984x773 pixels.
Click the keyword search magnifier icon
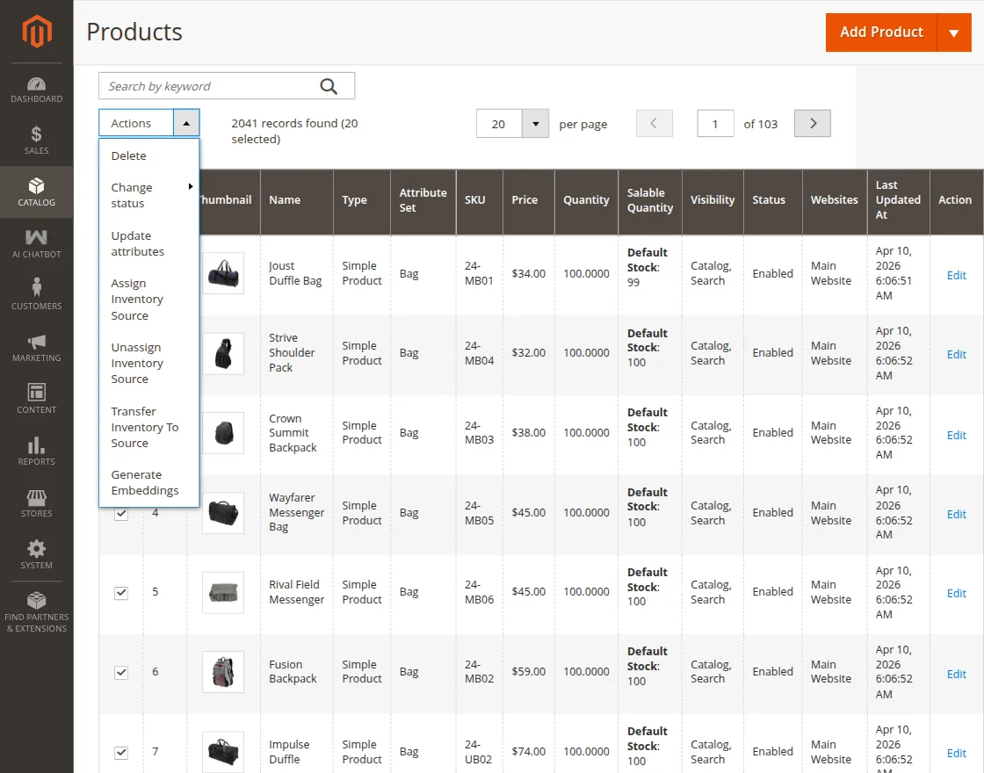click(329, 86)
